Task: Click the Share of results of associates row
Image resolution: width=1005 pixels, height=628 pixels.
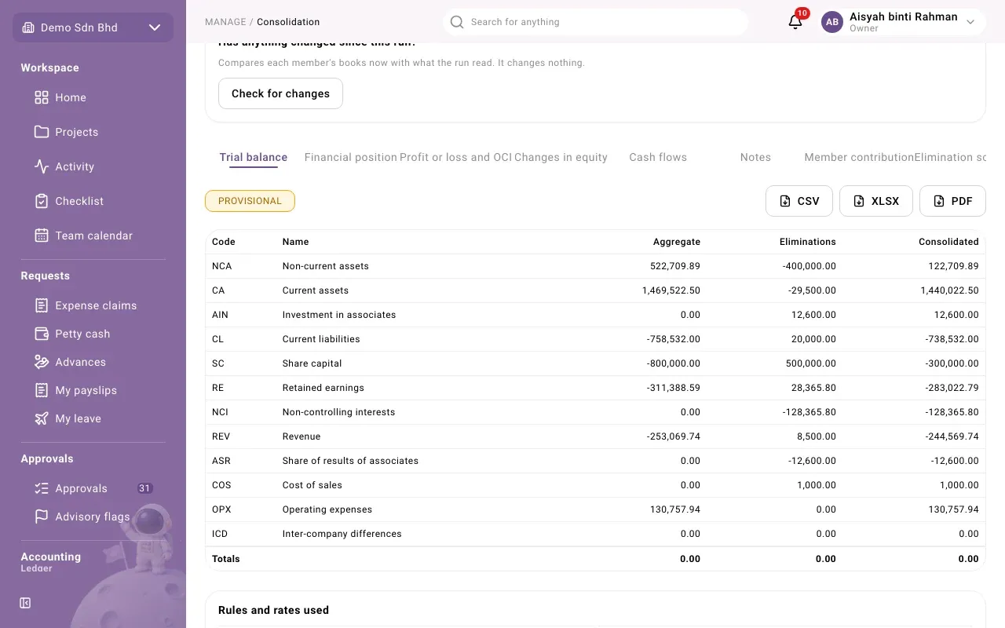Action: [x=595, y=461]
